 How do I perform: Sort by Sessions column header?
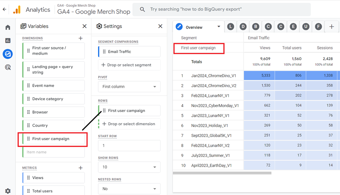pyautogui.click(x=325, y=48)
